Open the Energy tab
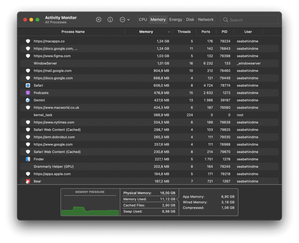This screenshot has height=243, width=299. tap(175, 20)
